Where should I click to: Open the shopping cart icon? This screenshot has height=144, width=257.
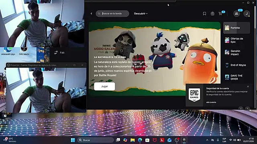pyautogui.click(x=220, y=14)
